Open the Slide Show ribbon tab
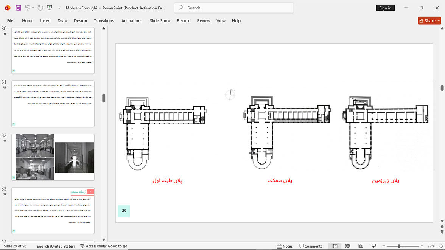This screenshot has height=250, width=445. point(160,21)
